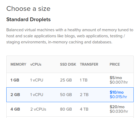This screenshot has height=118, width=135.
Task: Click the $20/mo price option
Action: click(117, 107)
